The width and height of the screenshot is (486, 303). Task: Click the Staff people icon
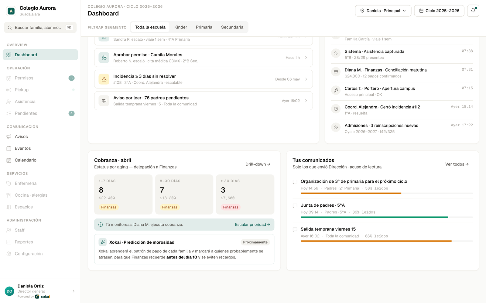coord(9,230)
